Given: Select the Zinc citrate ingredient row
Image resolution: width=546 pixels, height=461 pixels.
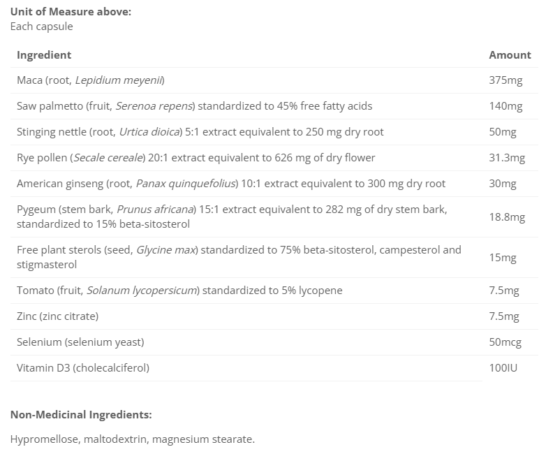Looking at the screenshot, I should [x=57, y=316].
